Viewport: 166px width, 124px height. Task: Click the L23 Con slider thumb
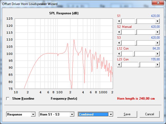[139, 64]
